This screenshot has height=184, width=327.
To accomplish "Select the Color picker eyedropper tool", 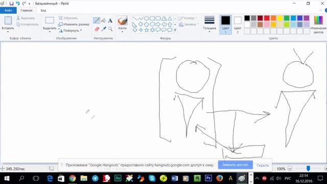I will pos(104,29).
